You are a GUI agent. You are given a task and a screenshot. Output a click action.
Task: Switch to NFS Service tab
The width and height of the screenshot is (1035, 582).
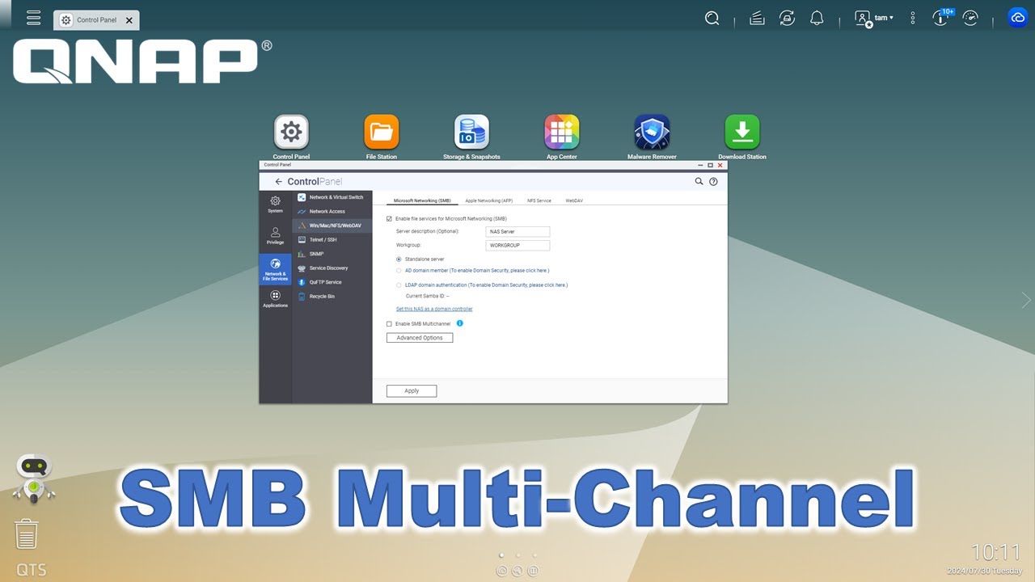click(539, 200)
